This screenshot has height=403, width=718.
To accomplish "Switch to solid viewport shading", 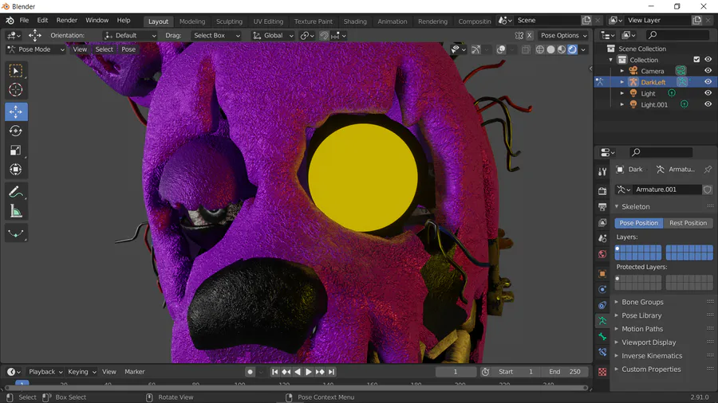I will click(x=550, y=49).
